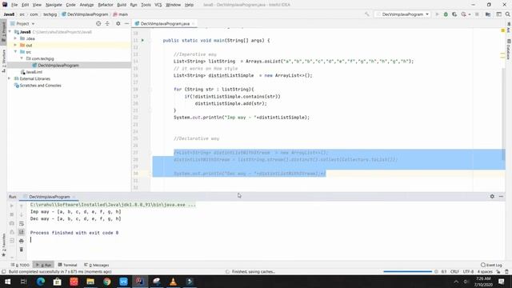512x288 pixels.
Task: Open the Run tool window button
Action: tap(44, 265)
